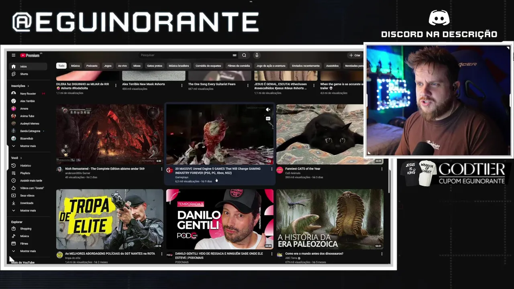Select the Filmes de comédia chip

(239, 66)
